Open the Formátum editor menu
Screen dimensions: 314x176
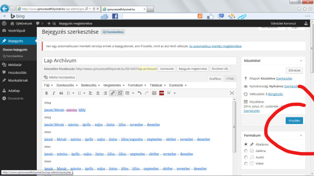[x=136, y=85]
